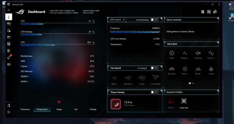Switch to the Voltage tab

point(93,109)
